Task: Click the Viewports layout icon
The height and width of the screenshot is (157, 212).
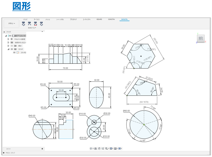Action: click(x=119, y=149)
